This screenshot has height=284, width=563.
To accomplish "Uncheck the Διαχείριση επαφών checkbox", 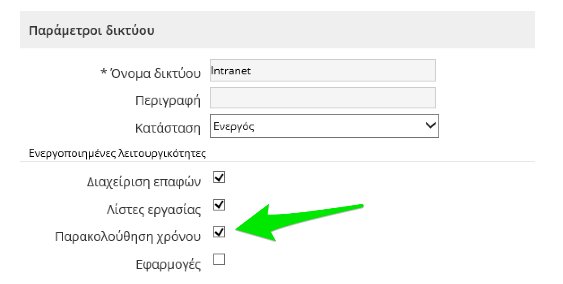I will (219, 178).
